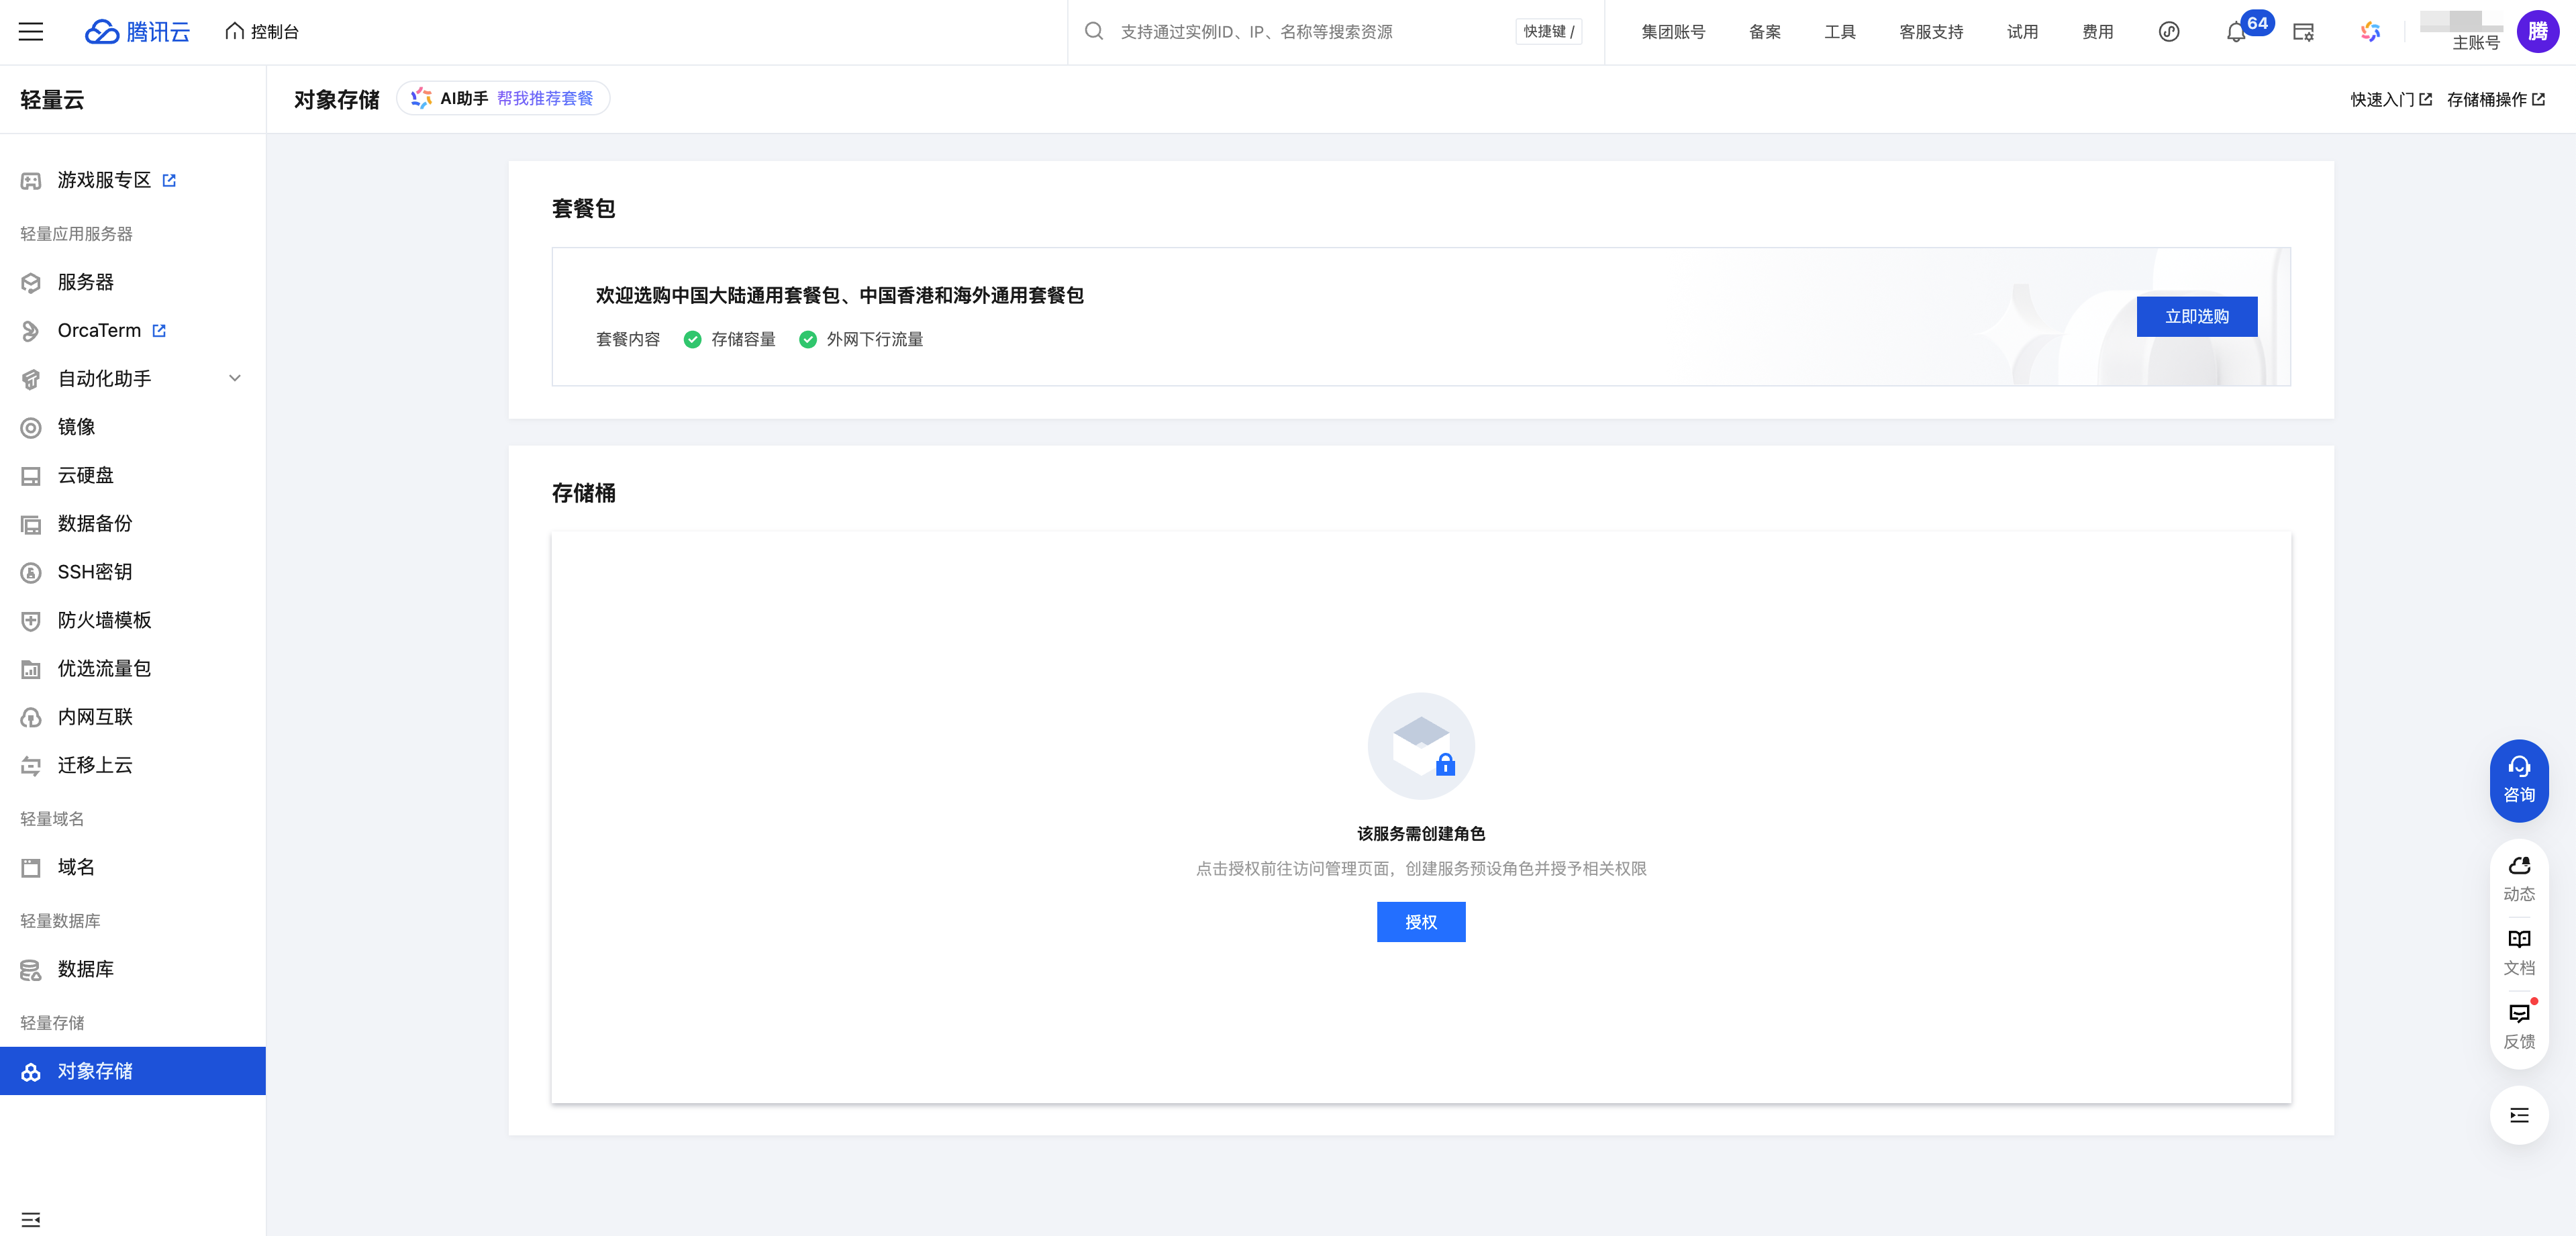Open 文档 documentation panel
This screenshot has width=2576, height=1236.
point(2518,953)
